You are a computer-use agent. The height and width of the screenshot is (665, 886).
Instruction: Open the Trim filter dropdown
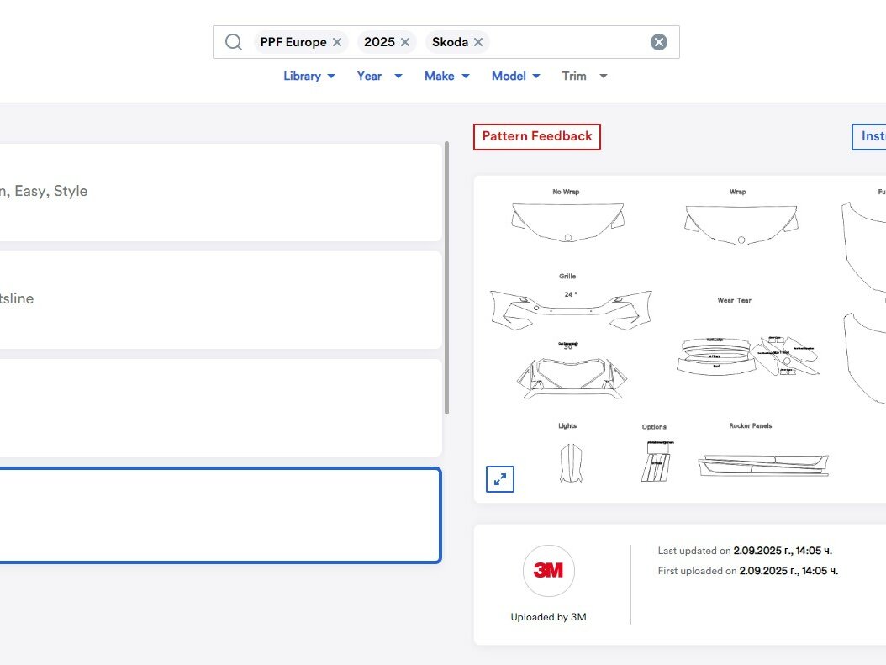(x=584, y=76)
